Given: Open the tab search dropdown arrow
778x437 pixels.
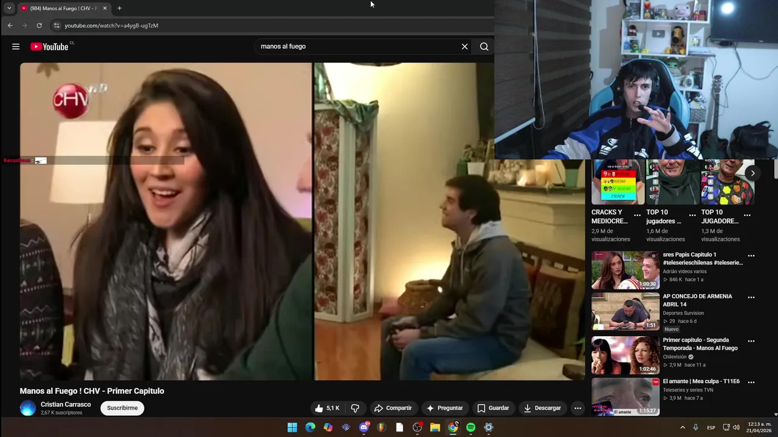Looking at the screenshot, I should click(x=9, y=8).
